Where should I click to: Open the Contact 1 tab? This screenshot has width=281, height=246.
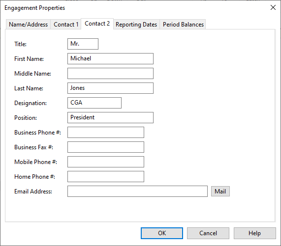pos(66,25)
